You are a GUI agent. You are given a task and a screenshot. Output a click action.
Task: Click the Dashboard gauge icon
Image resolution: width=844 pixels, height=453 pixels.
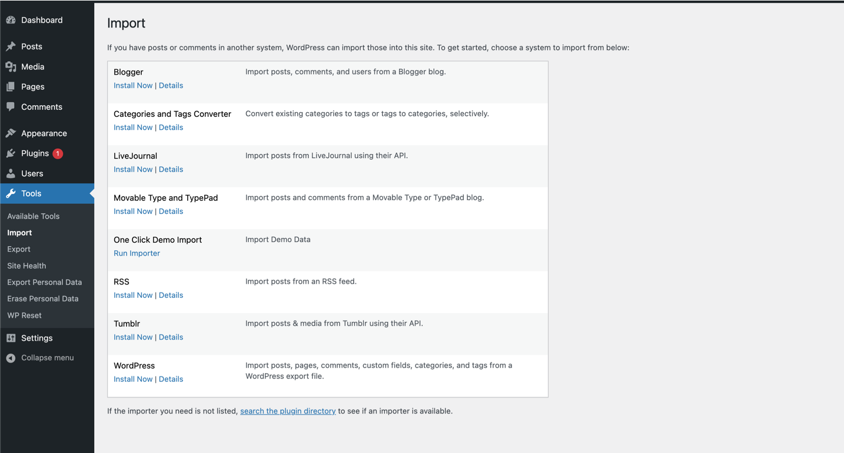pos(11,20)
